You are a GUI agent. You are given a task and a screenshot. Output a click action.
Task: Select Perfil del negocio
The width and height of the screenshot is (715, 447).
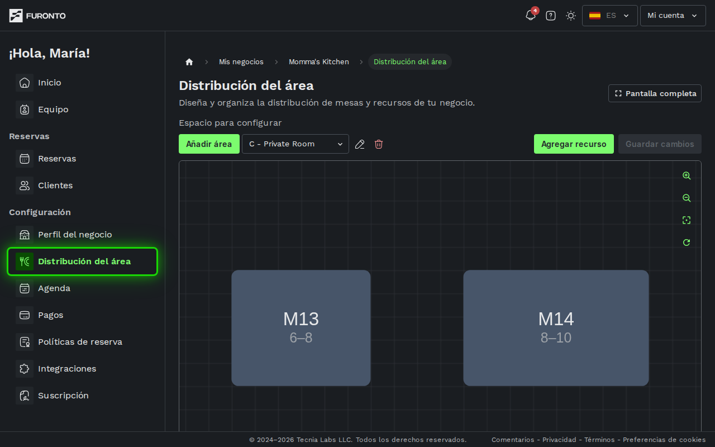click(83, 235)
